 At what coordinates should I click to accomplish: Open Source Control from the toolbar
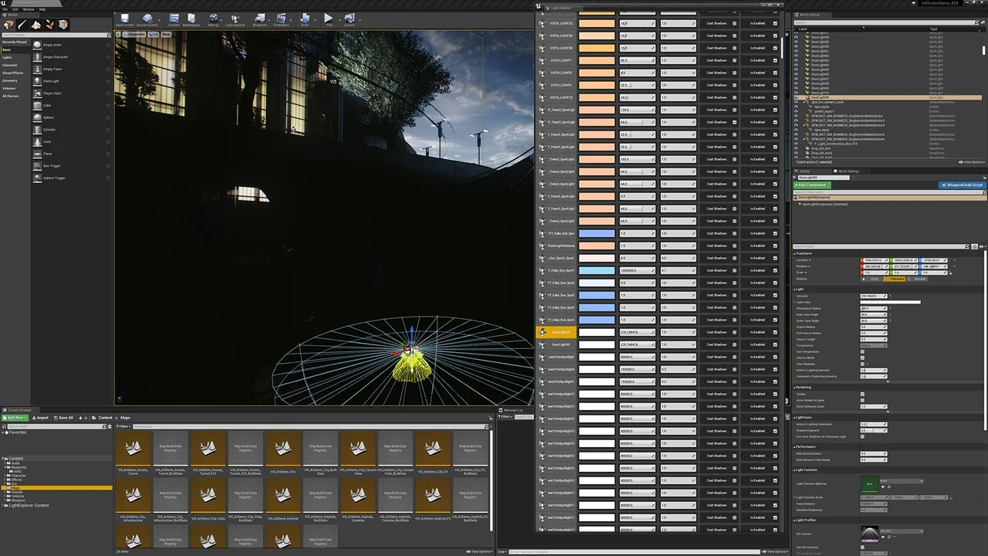pyautogui.click(x=147, y=19)
